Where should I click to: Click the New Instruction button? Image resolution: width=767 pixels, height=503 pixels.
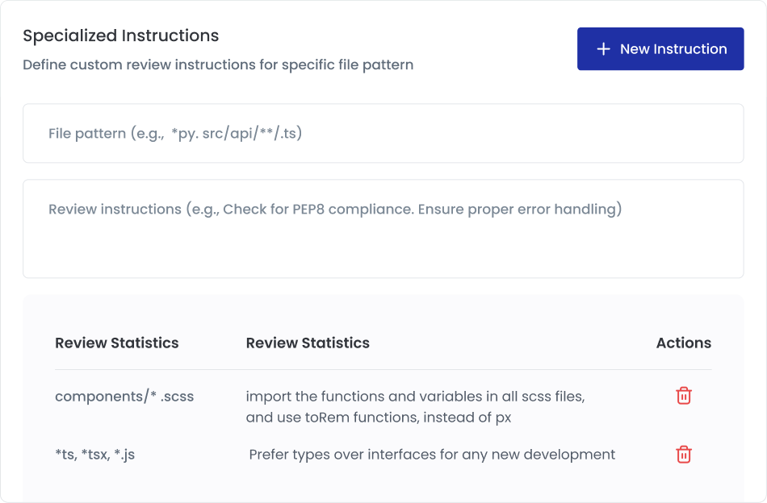click(660, 49)
